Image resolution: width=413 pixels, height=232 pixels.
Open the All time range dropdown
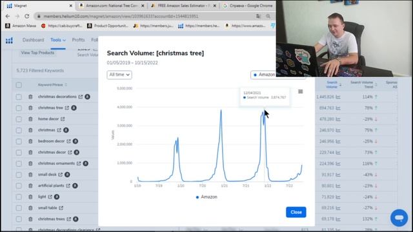(119, 75)
